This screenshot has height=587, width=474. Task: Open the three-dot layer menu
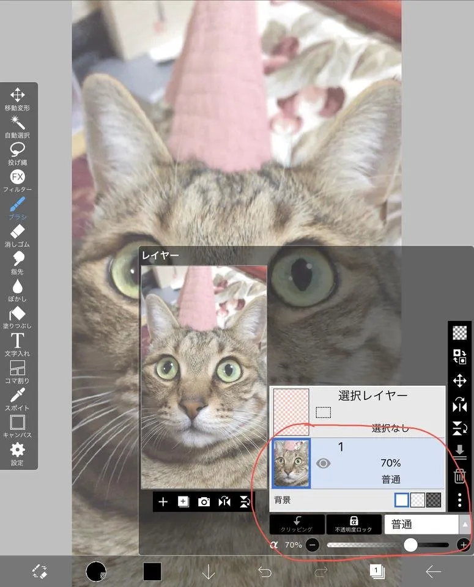pos(460,500)
